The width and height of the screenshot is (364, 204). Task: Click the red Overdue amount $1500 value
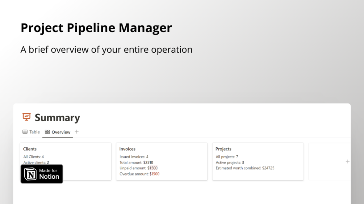pyautogui.click(x=155, y=174)
